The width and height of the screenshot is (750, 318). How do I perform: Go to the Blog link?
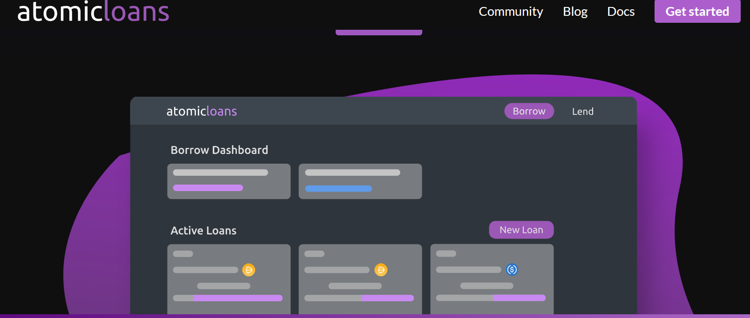tap(575, 12)
